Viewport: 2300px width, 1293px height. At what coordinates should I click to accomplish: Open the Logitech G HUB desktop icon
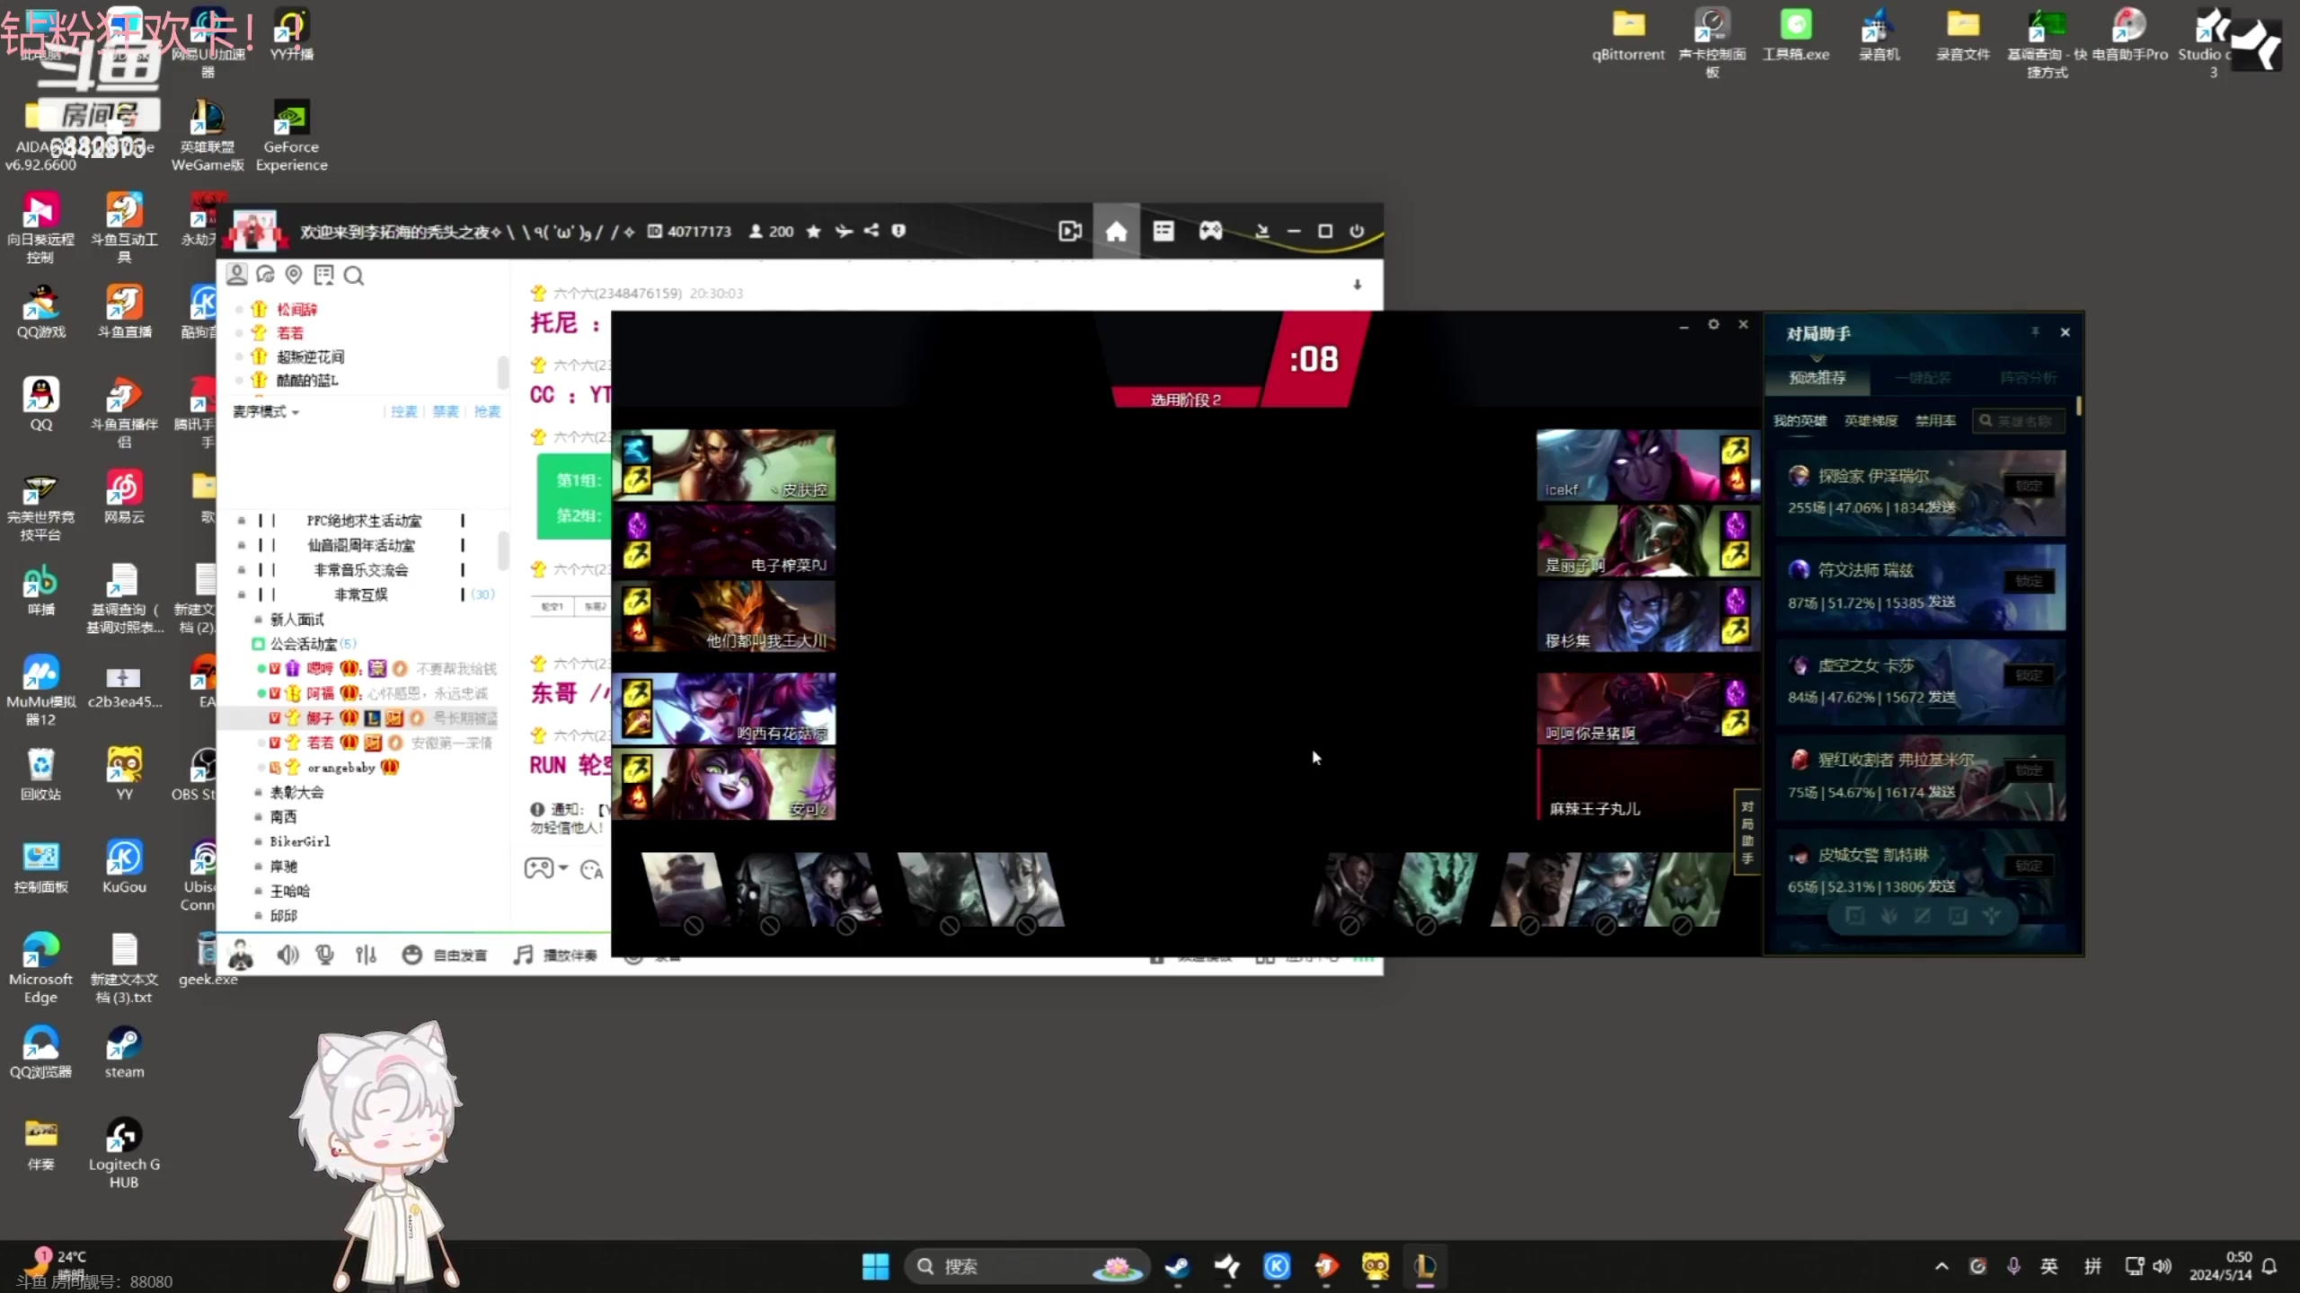coord(124,1153)
